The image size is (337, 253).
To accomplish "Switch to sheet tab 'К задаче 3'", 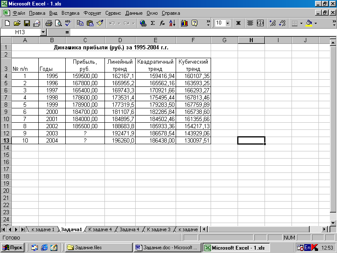I will point(159,229).
